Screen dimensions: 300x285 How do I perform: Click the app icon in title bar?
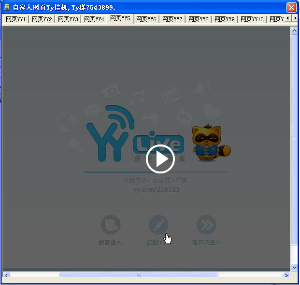tap(7, 7)
